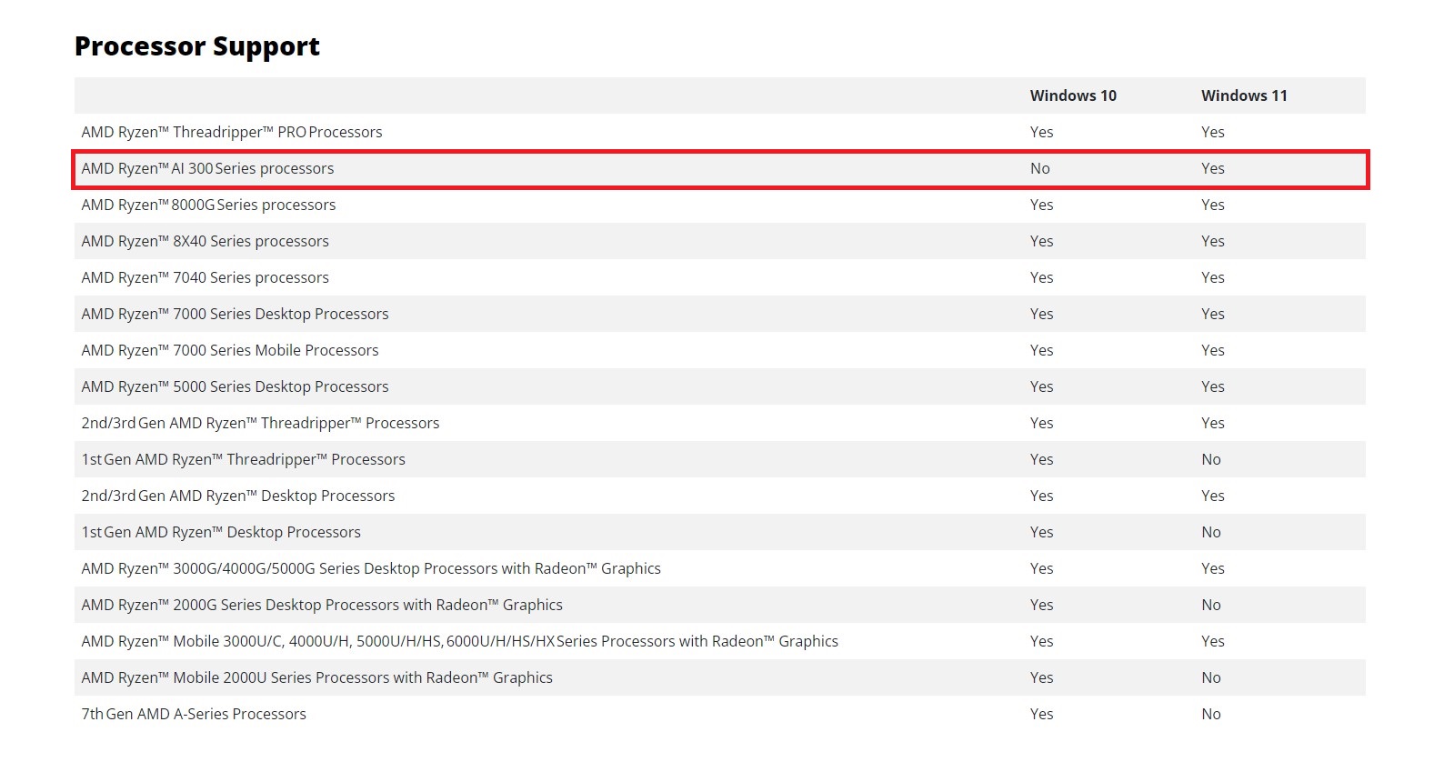The height and width of the screenshot is (772, 1434).
Task: Select Ryzen 7000 Series Mobile Processors row
Action: point(720,350)
